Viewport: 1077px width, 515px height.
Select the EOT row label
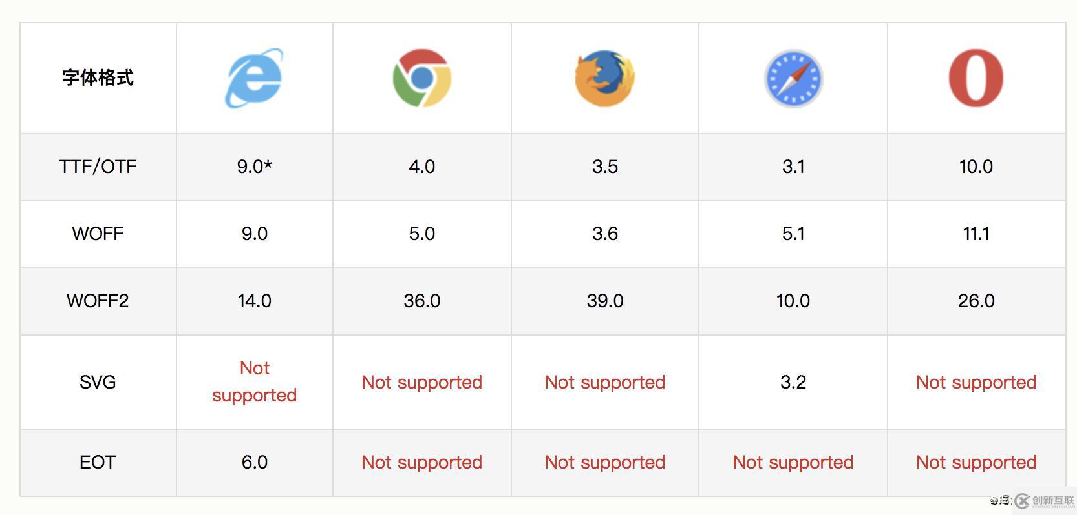click(98, 462)
